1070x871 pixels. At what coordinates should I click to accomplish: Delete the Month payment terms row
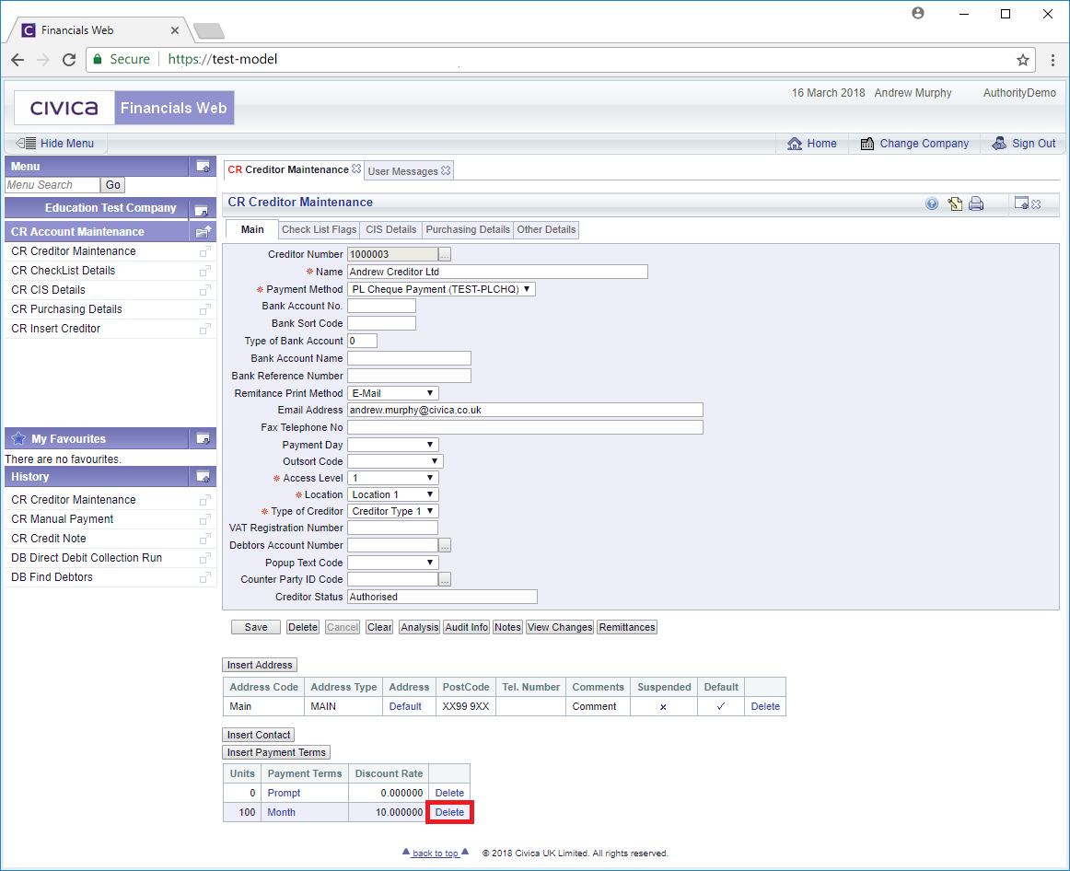coord(449,812)
